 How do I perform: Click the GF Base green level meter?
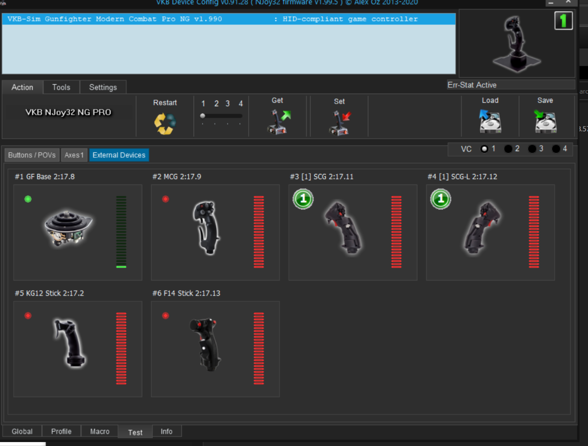coord(121,232)
